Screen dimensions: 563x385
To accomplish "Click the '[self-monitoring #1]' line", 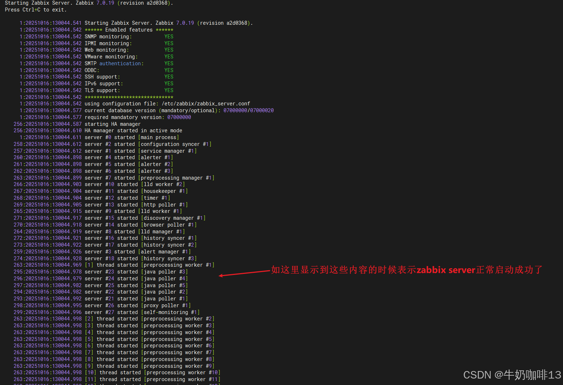I will [x=107, y=312].
